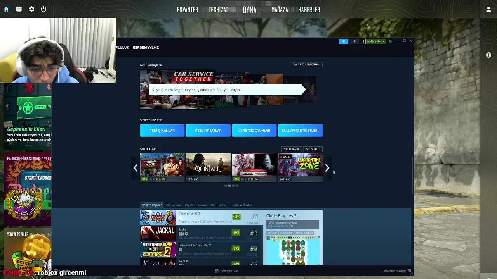Click KULLANICI ETİKETLERİ button
Viewport: 497px width, 279px height.
(300, 131)
